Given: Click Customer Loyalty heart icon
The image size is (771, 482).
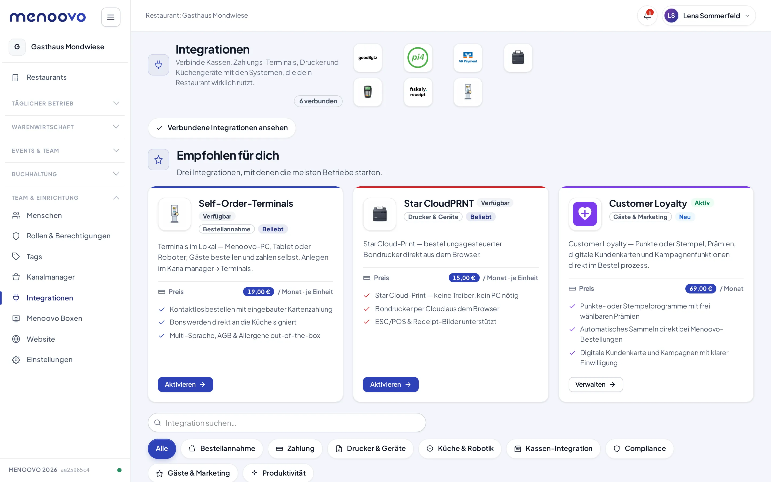Looking at the screenshot, I should click(x=585, y=214).
